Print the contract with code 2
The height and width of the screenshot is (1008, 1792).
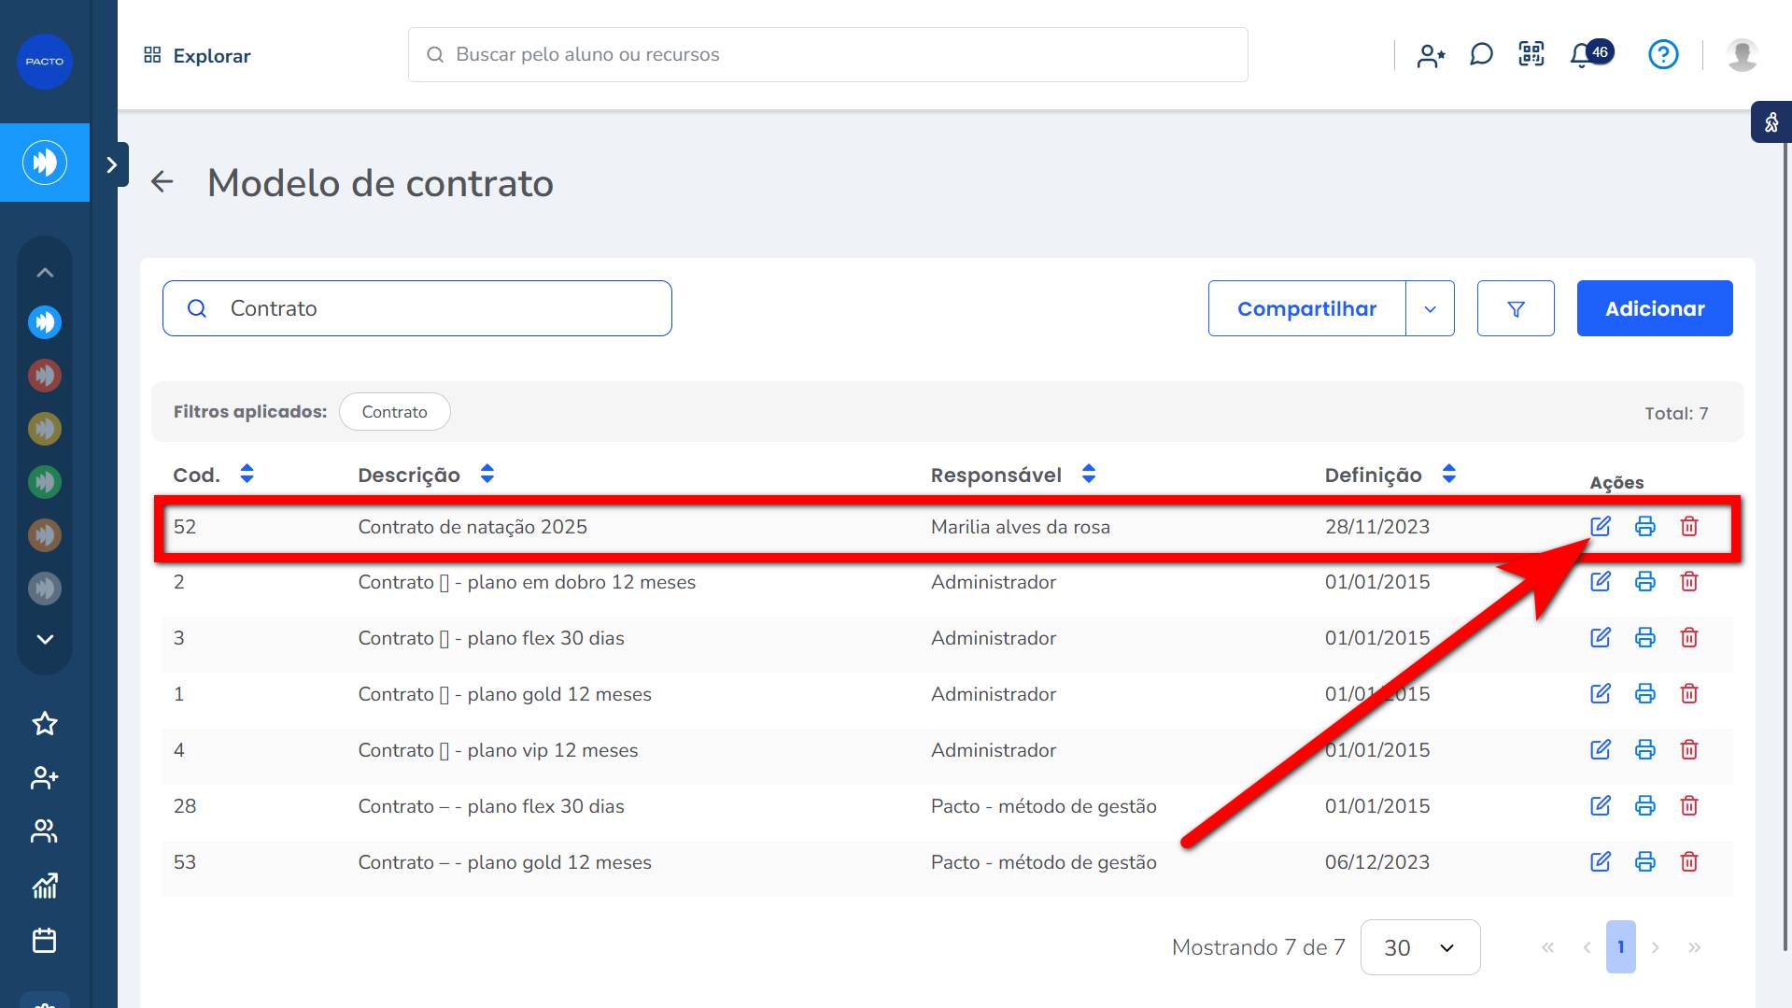[1644, 582]
